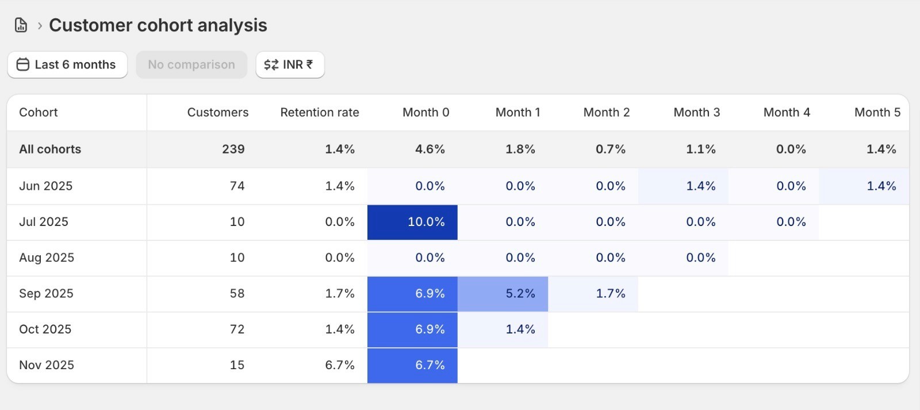Click the No comparison button
Screen dimensions: 920x410
(191, 64)
